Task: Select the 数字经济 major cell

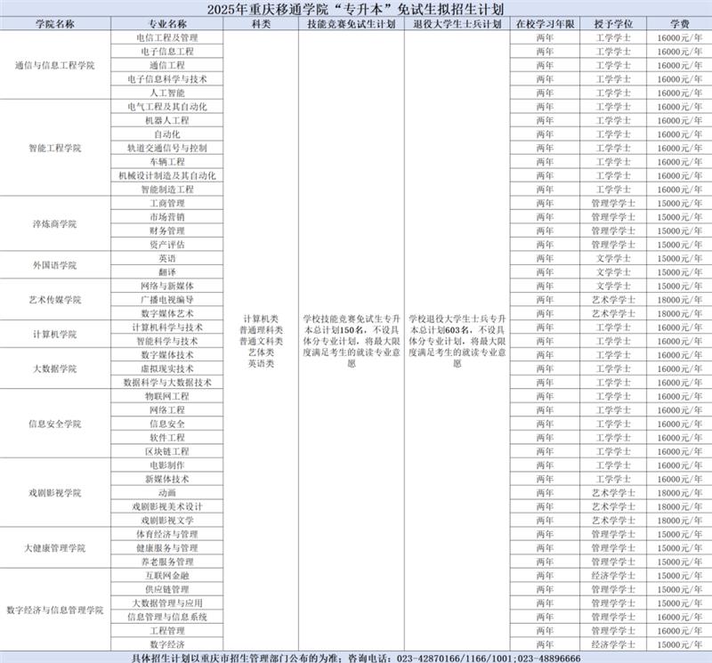Action: pos(167,644)
